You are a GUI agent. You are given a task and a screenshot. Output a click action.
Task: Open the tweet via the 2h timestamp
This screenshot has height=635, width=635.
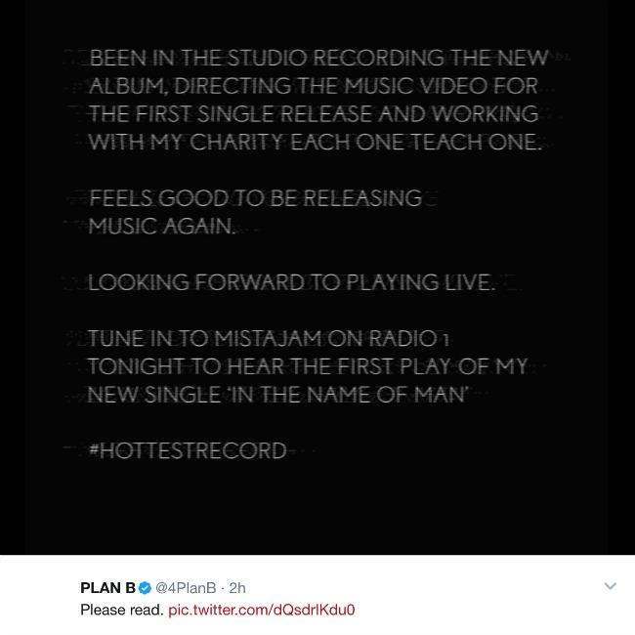point(237,588)
